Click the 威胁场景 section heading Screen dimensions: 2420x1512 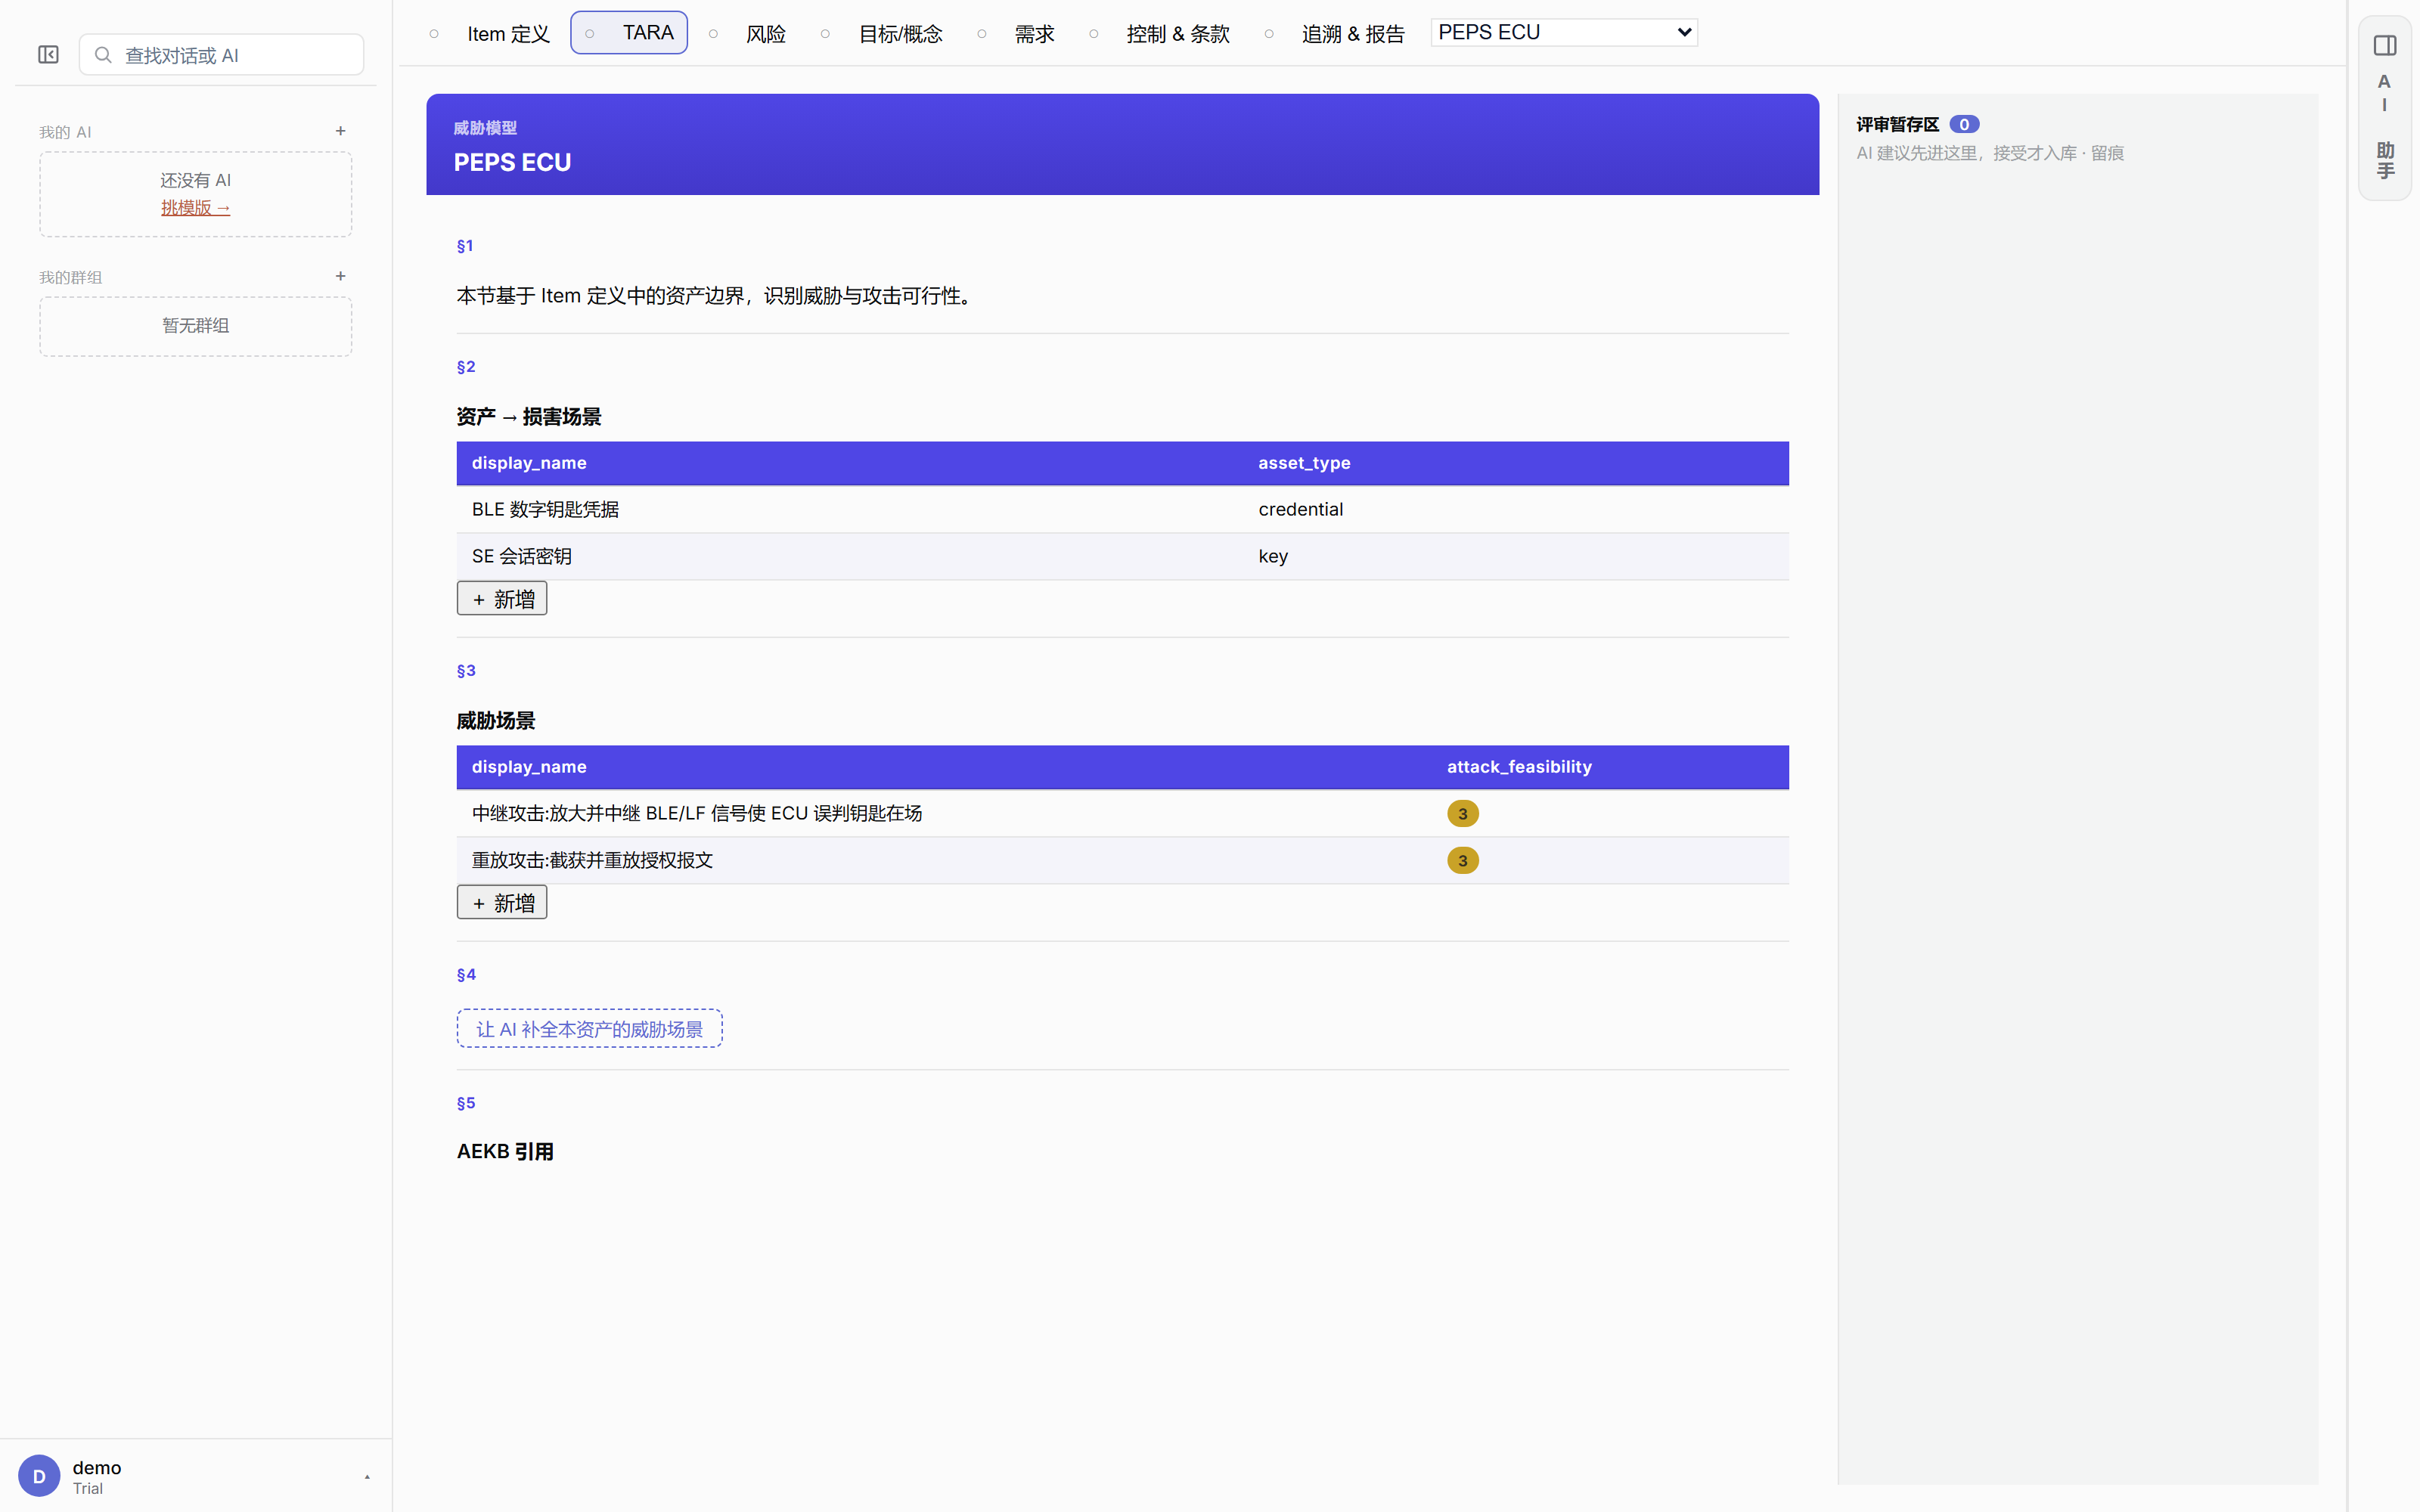click(x=496, y=721)
